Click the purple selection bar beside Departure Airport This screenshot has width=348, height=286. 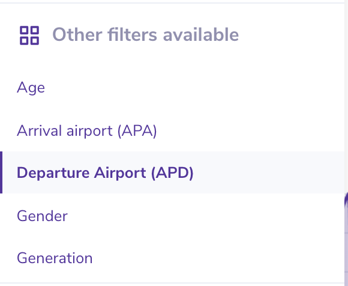(x=1, y=172)
